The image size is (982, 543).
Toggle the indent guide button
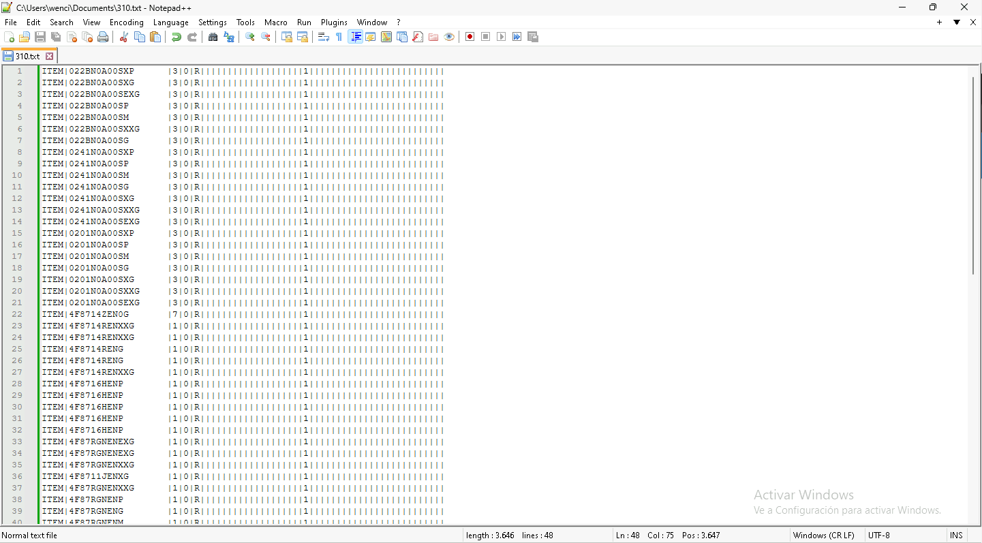(x=355, y=37)
